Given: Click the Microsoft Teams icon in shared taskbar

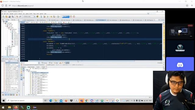Looking at the screenshot, I should click(81, 101).
